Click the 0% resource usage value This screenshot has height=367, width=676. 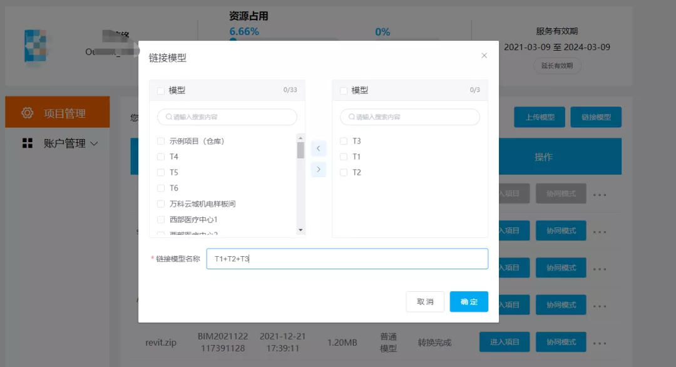click(382, 32)
